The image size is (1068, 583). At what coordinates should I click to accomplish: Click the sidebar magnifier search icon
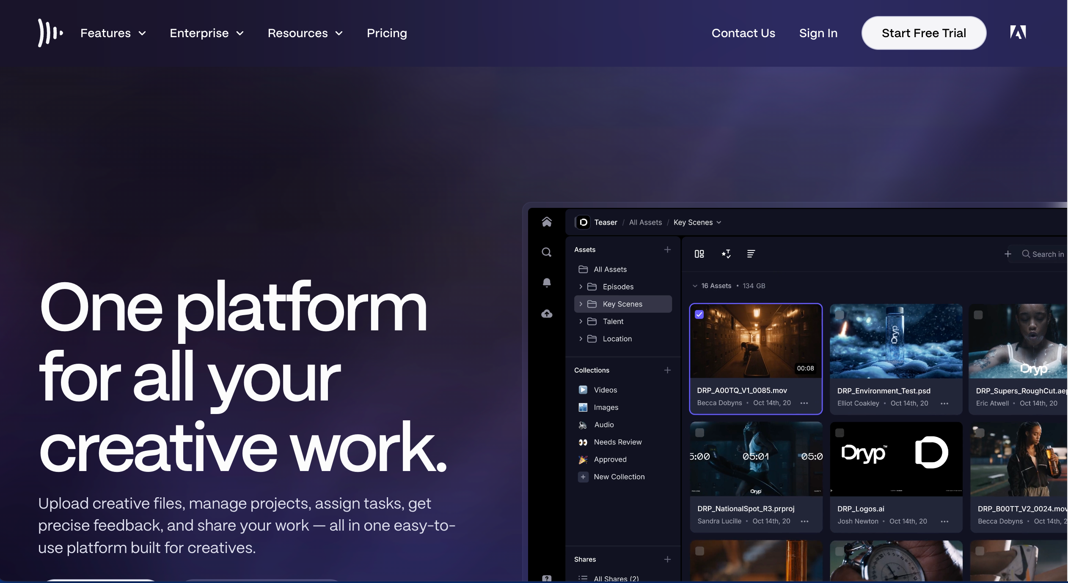547,253
